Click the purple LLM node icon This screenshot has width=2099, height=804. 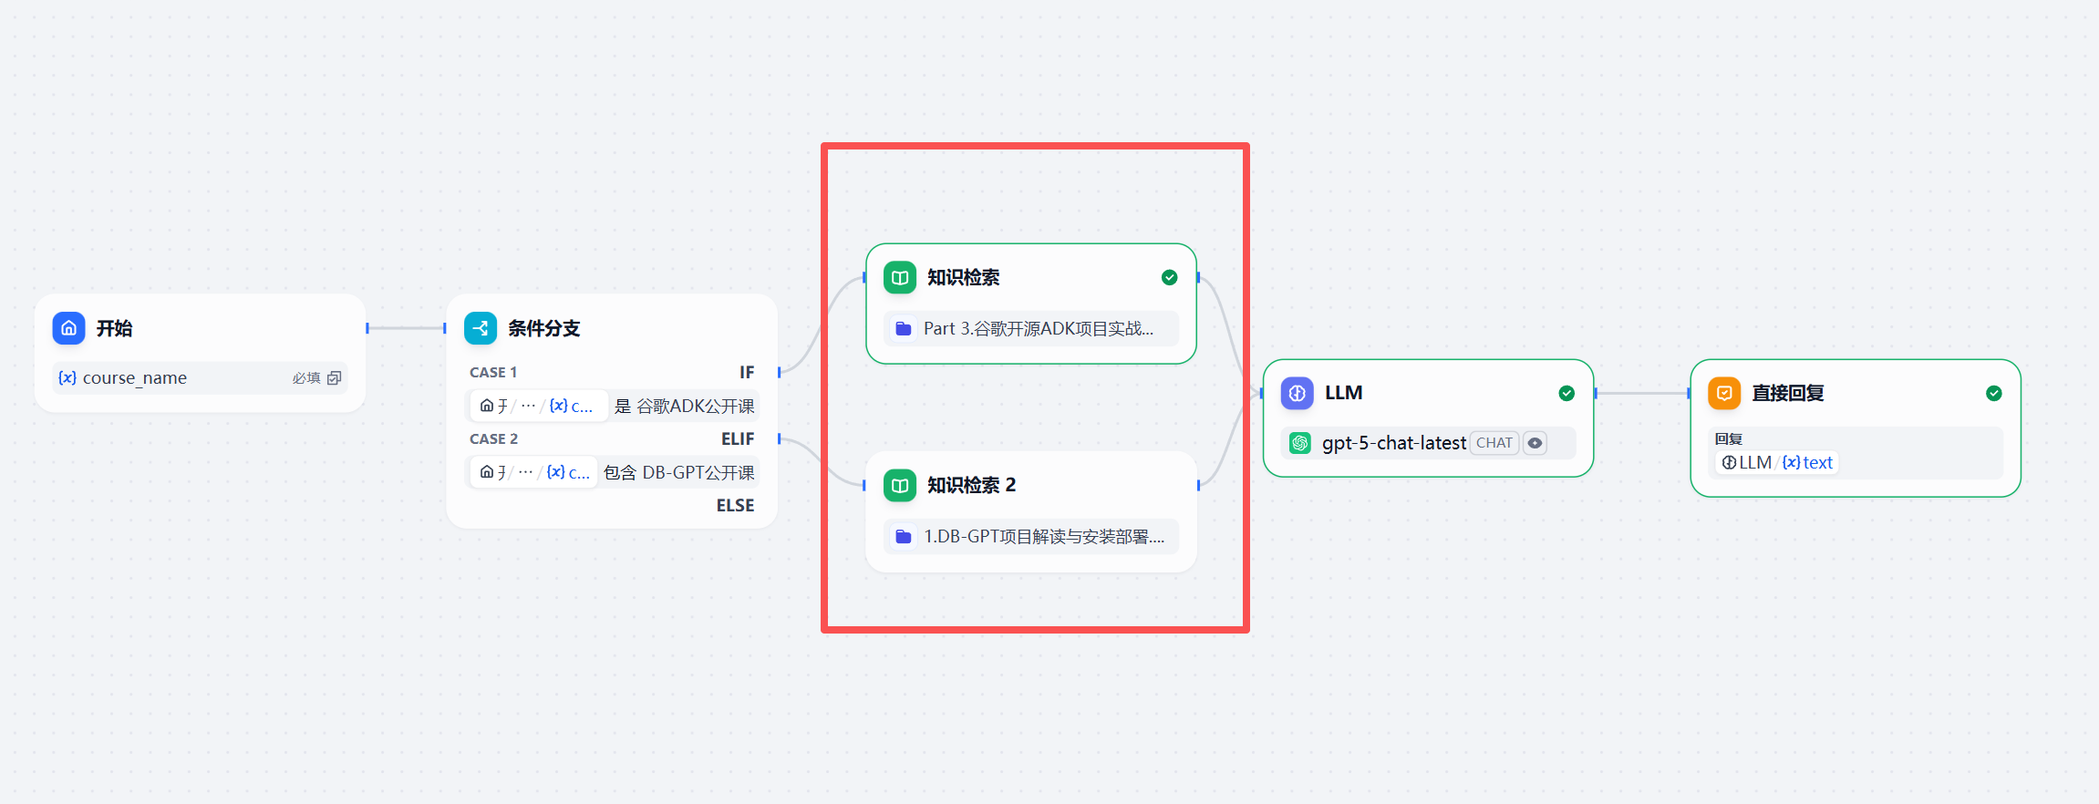(x=1298, y=393)
